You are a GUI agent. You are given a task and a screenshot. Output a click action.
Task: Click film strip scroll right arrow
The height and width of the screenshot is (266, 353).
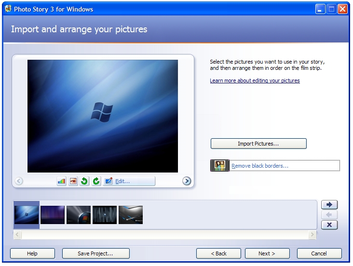pyautogui.click(x=312, y=235)
